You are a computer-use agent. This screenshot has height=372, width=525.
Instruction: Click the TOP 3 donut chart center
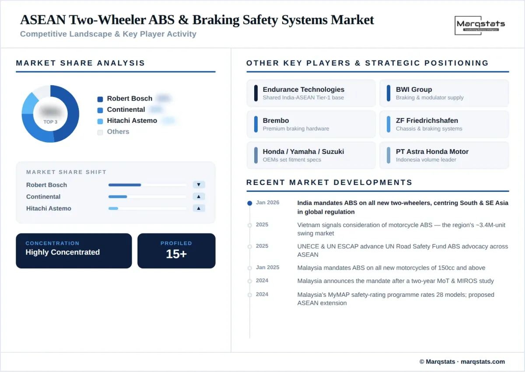(x=50, y=114)
